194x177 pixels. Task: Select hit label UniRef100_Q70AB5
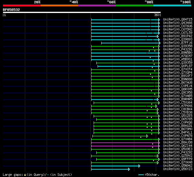point(178,96)
